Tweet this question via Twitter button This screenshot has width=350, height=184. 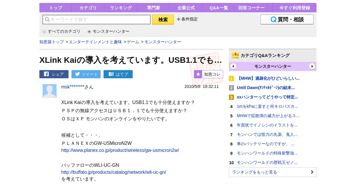pos(86,74)
